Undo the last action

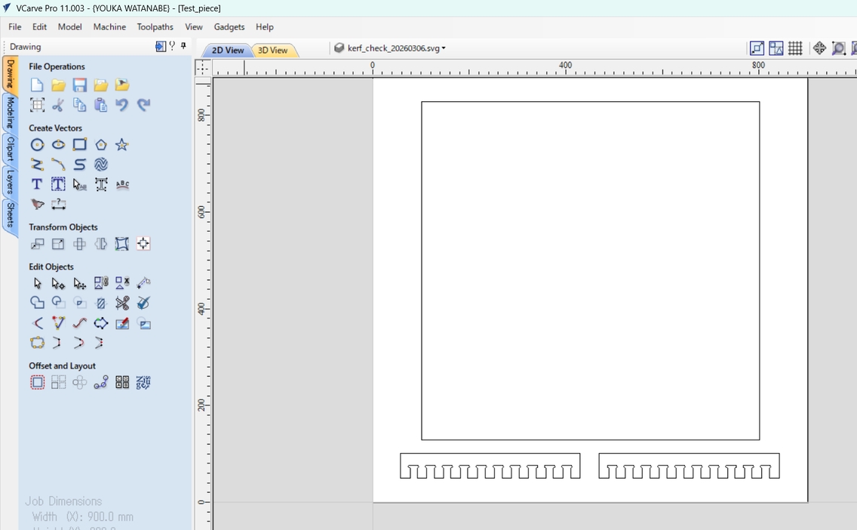[x=122, y=104]
